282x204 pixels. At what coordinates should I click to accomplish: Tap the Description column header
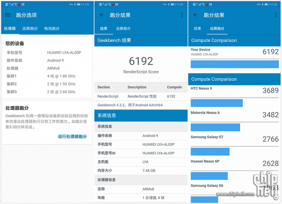coord(137,87)
